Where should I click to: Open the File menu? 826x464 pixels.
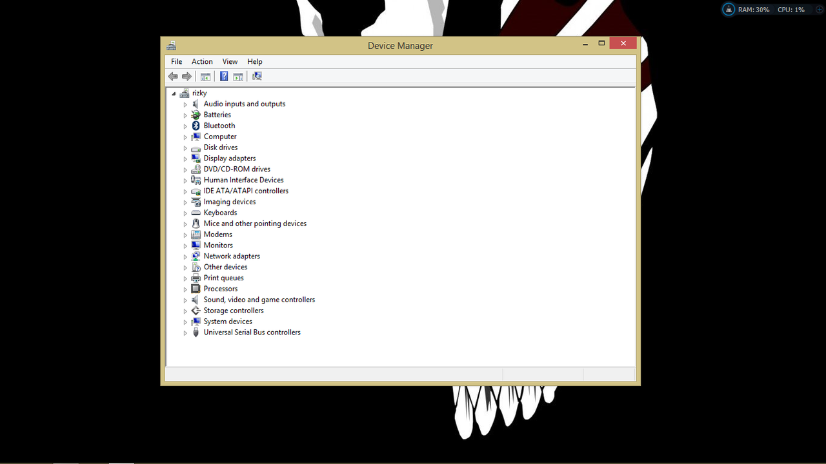176,61
